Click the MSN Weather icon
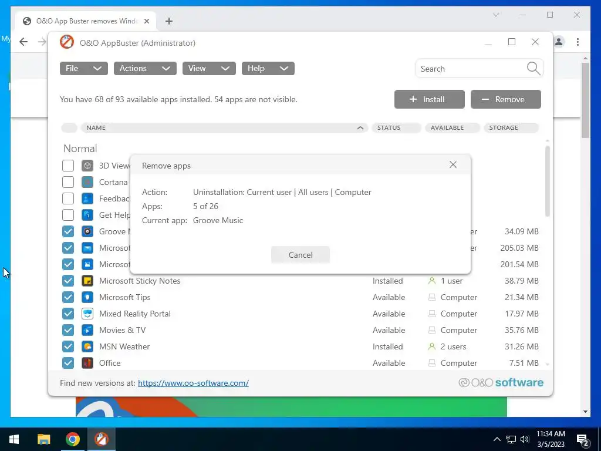This screenshot has height=451, width=601. pos(87,346)
